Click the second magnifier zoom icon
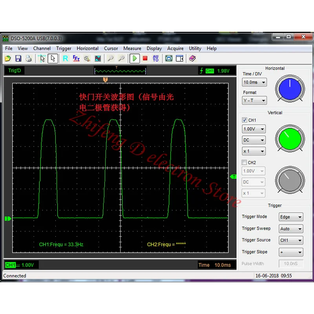The image size is (314, 314). coord(121,58)
